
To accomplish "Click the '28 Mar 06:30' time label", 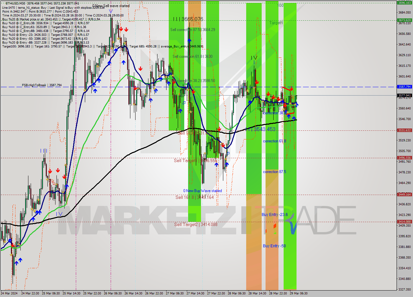I will pos(237,293).
